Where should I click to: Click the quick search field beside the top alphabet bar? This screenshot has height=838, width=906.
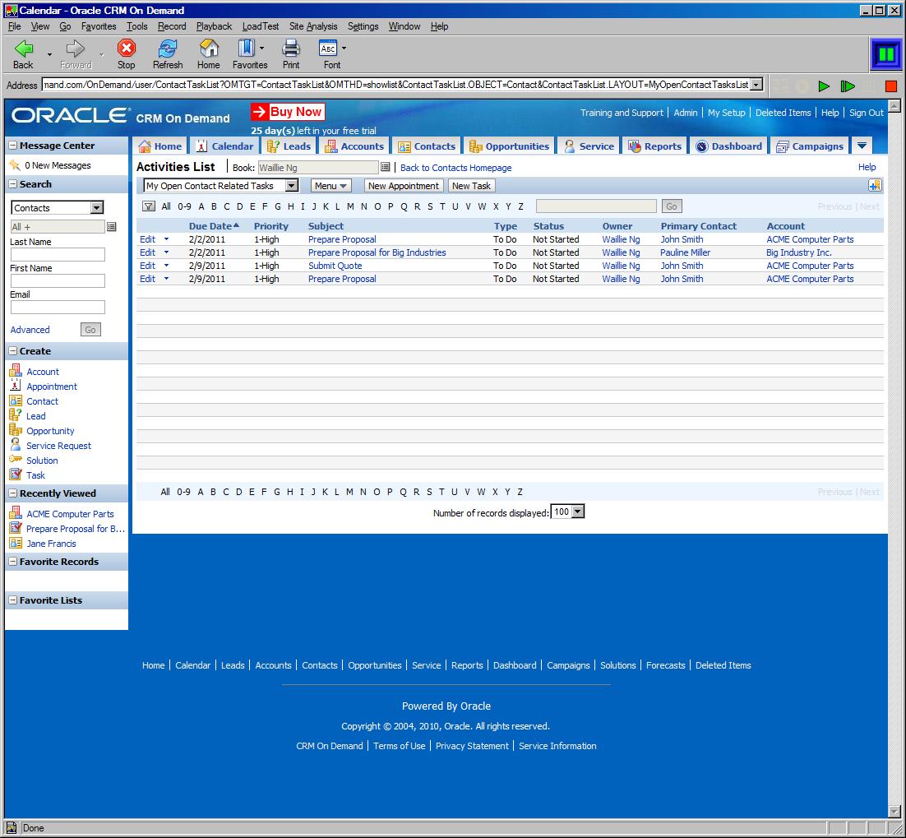[x=596, y=206]
